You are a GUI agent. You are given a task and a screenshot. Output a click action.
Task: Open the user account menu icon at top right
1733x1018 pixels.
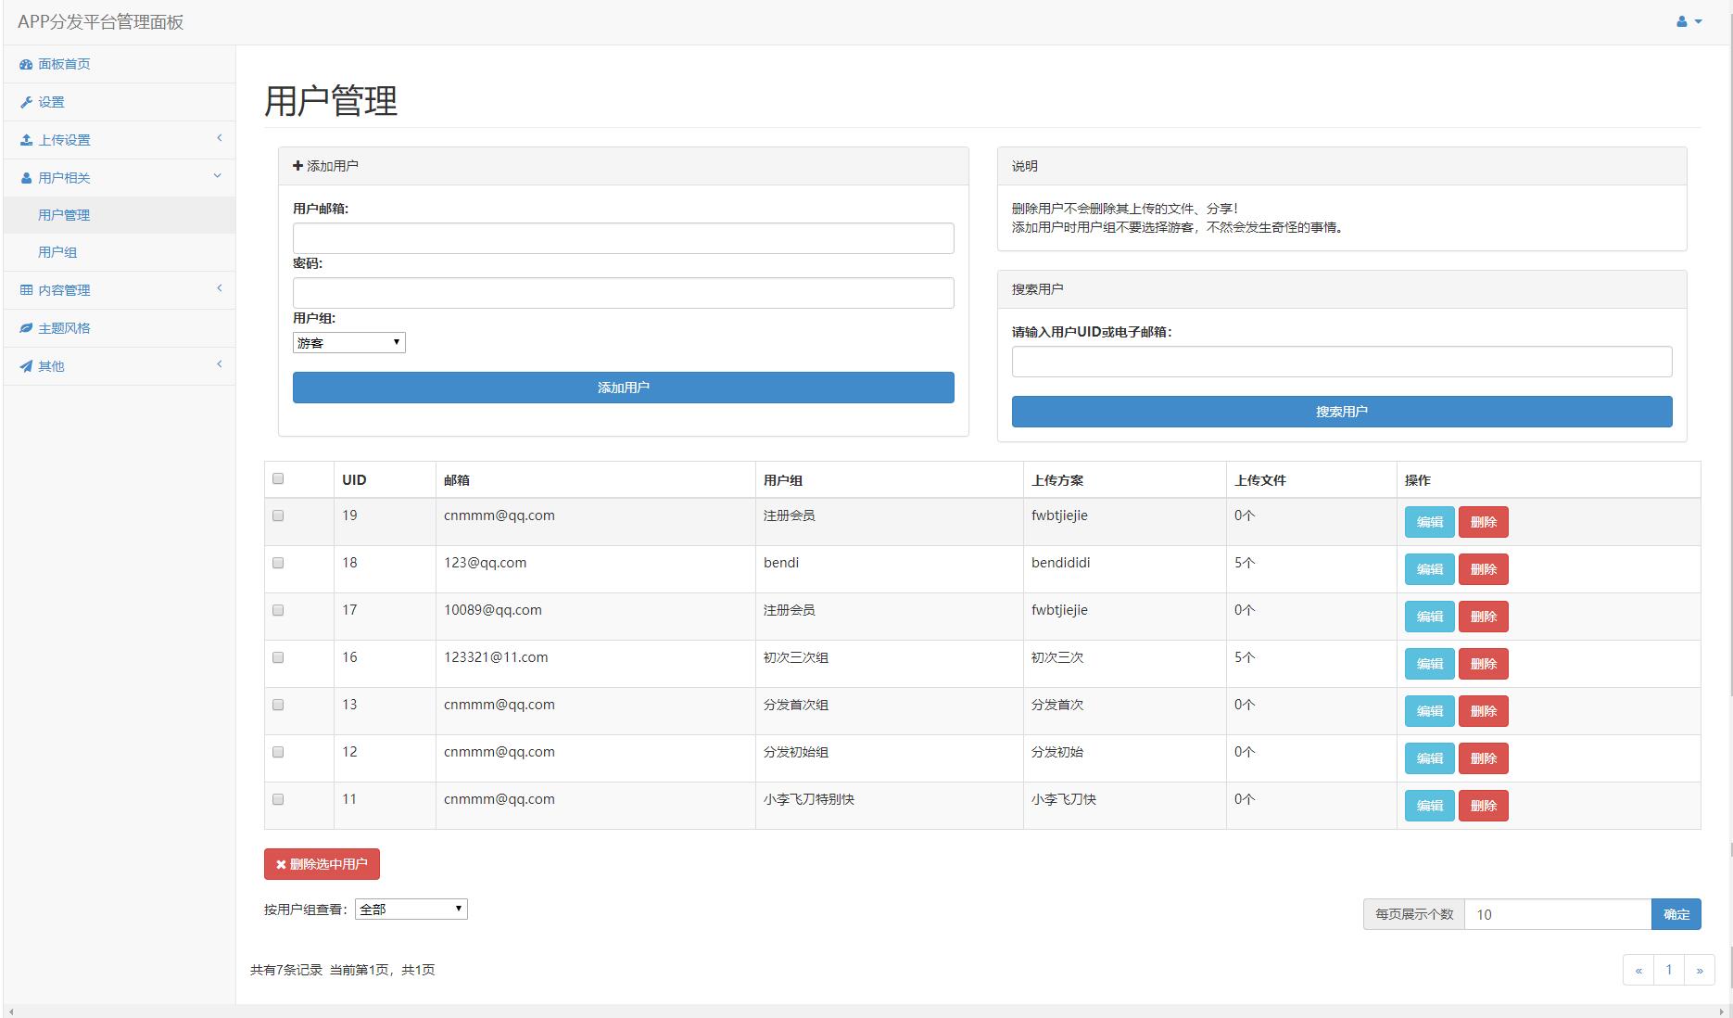(1688, 21)
